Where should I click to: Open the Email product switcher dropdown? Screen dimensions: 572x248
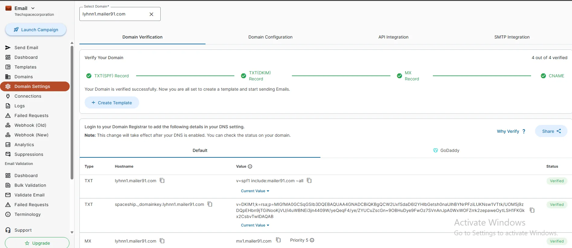[x=33, y=8]
